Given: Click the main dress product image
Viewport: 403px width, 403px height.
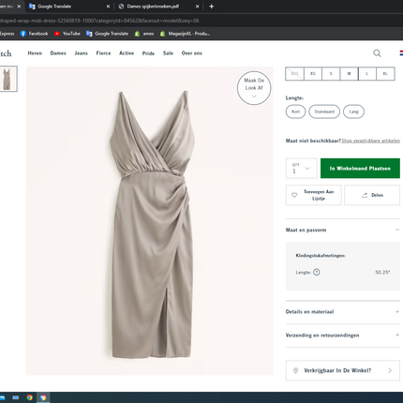Looking at the screenshot, I should [149, 220].
